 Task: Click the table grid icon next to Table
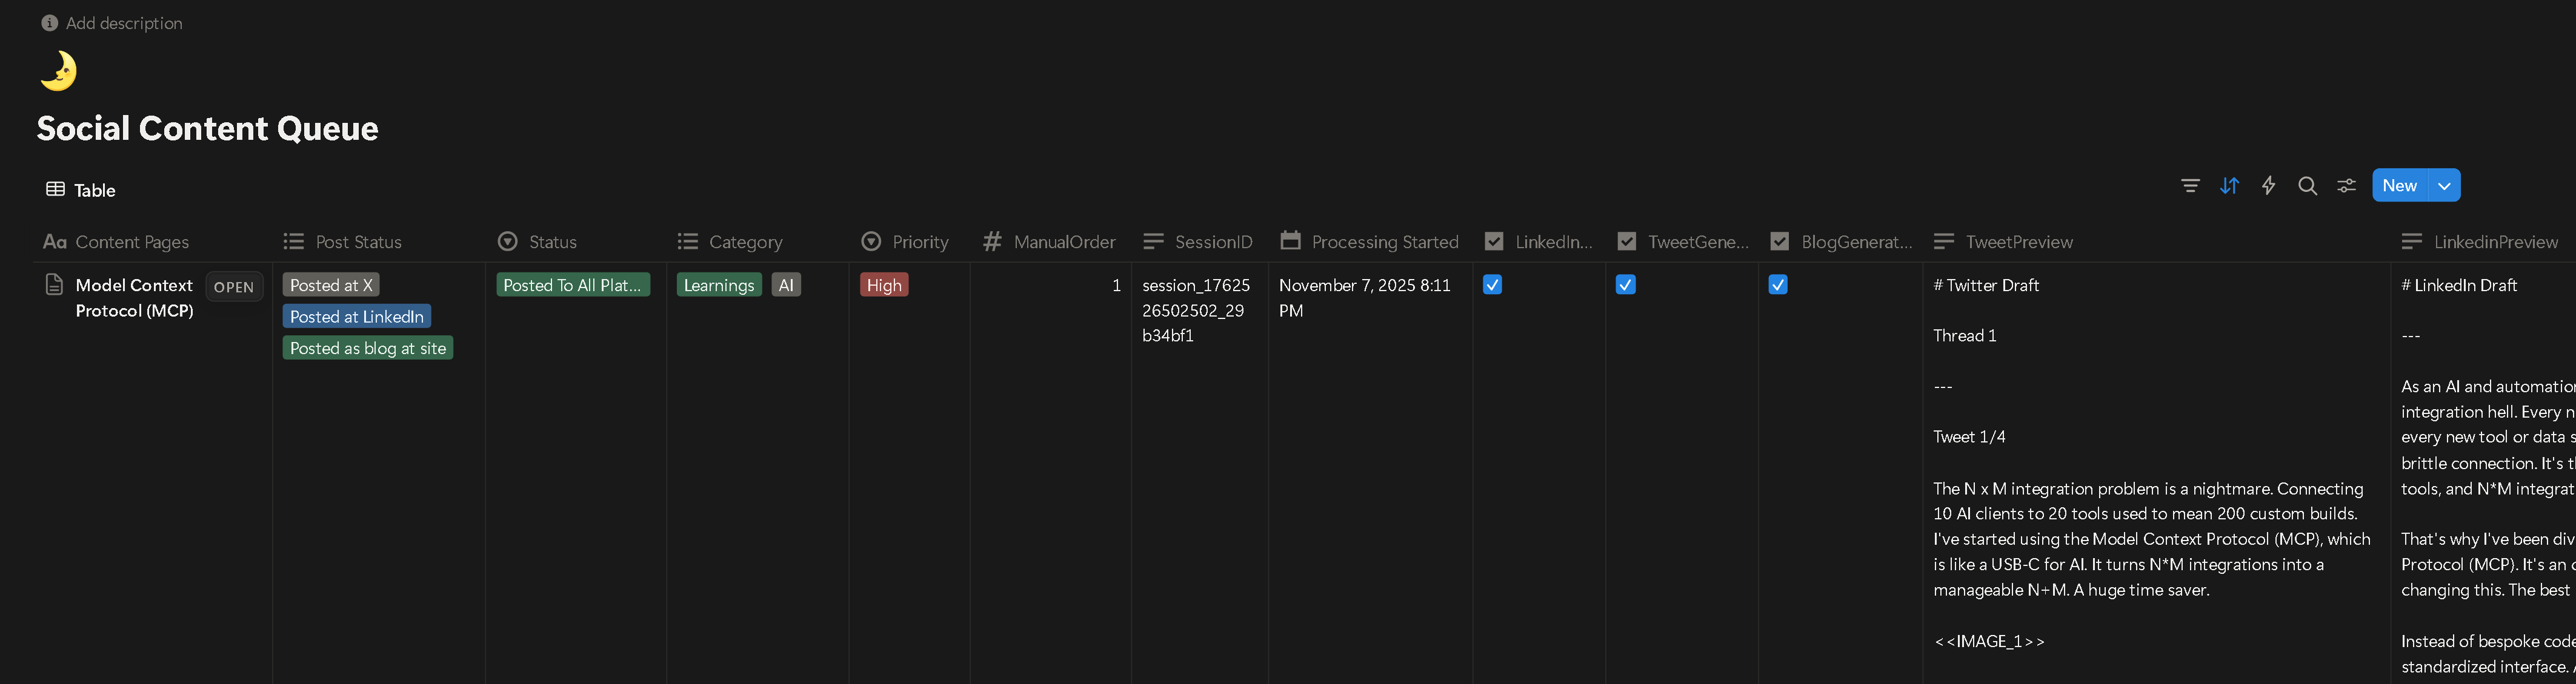coord(55,189)
